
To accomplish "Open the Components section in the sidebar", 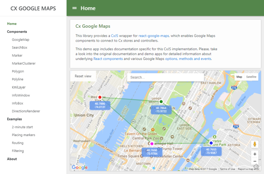I will [x=17, y=32].
